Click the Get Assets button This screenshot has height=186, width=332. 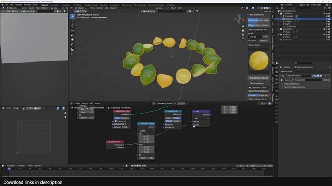(253, 20)
